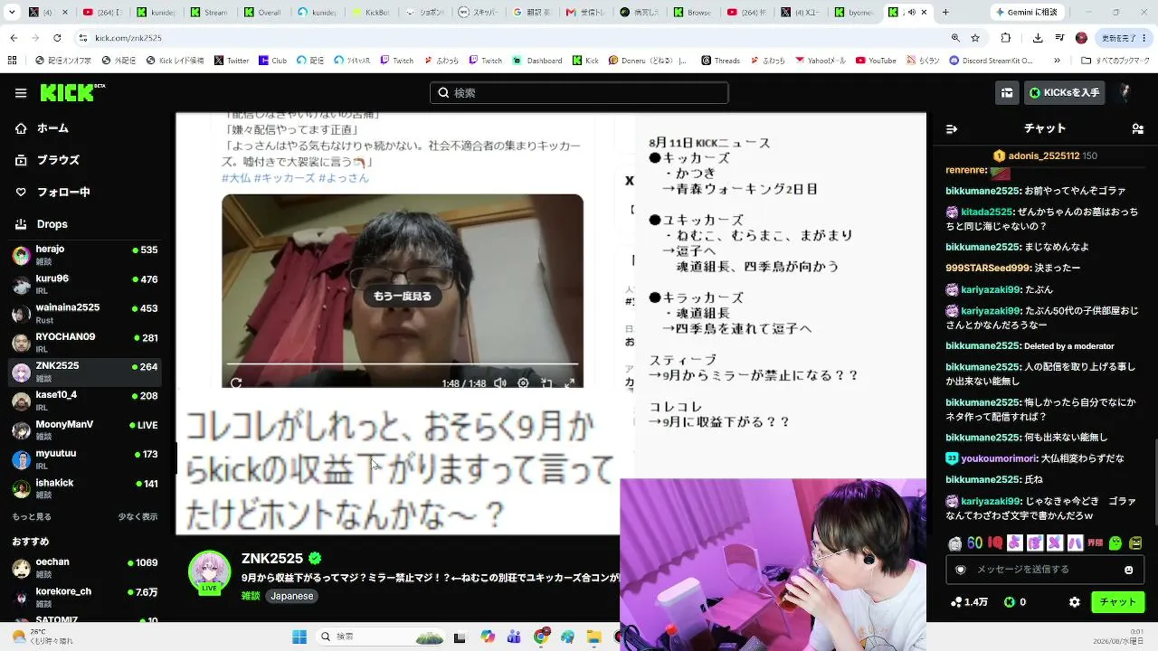
Task: Click the green チャット send button
Action: click(1118, 602)
